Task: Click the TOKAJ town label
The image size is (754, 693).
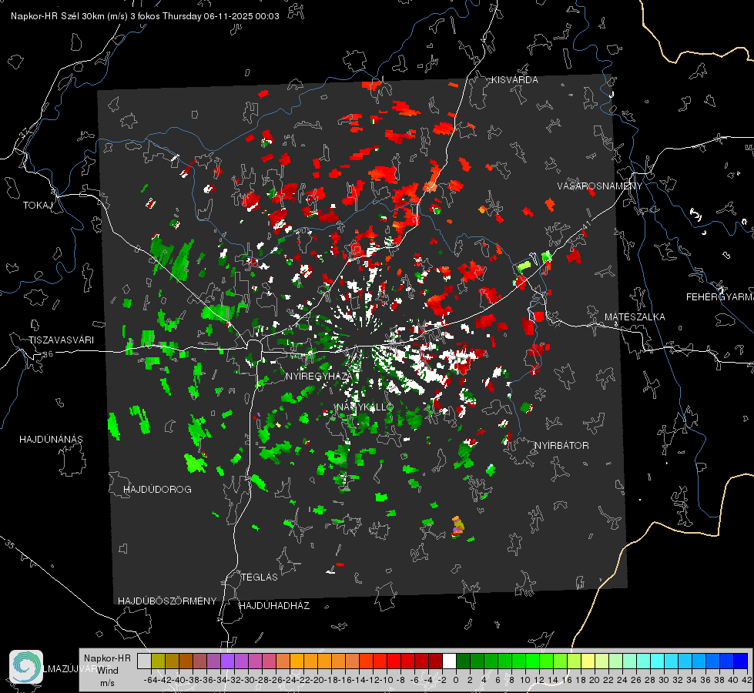Action: 38,206
